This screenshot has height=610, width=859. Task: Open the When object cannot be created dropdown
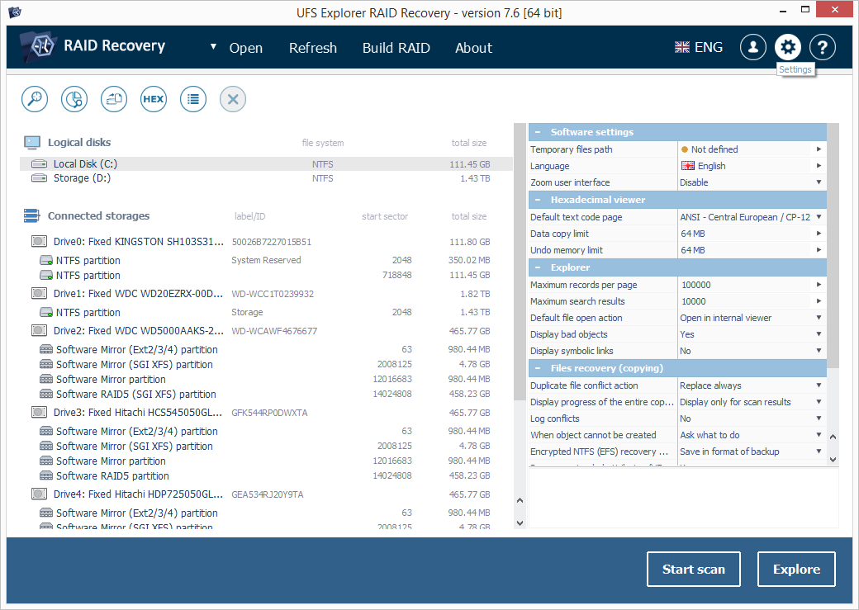(819, 435)
